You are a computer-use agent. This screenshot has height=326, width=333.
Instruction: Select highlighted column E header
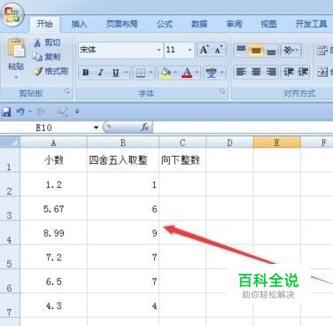pos(276,143)
